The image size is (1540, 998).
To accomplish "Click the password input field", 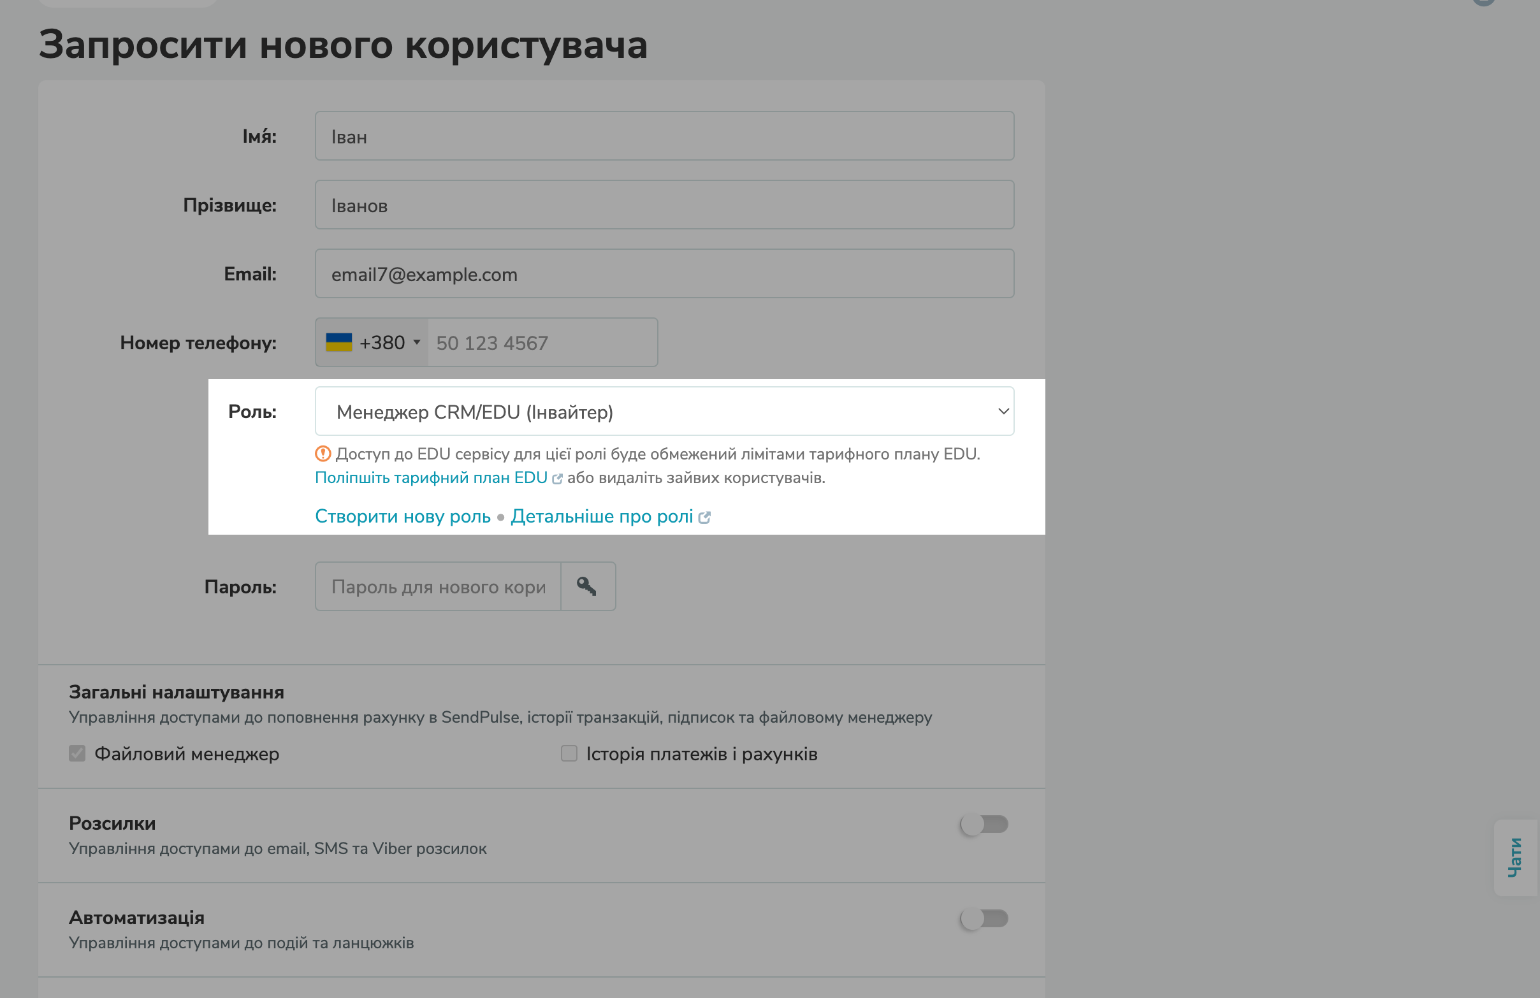I will [x=437, y=586].
